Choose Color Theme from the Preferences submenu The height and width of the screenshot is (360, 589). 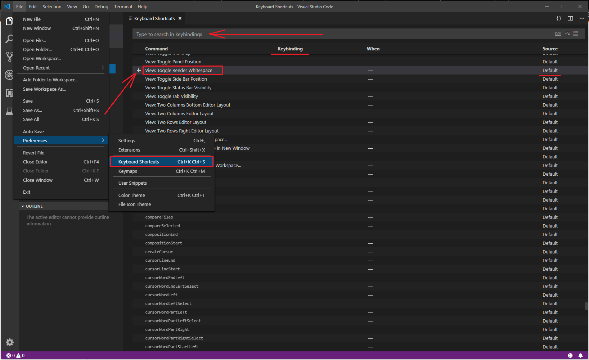click(162, 195)
